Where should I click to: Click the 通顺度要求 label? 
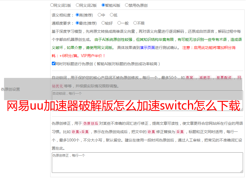[x=63, y=24]
